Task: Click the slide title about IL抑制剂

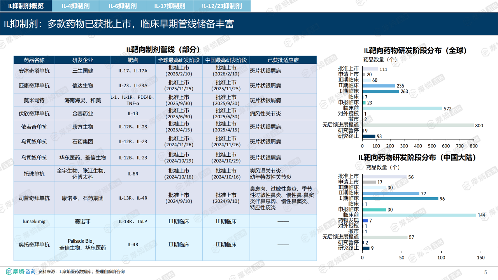Action: [119, 24]
